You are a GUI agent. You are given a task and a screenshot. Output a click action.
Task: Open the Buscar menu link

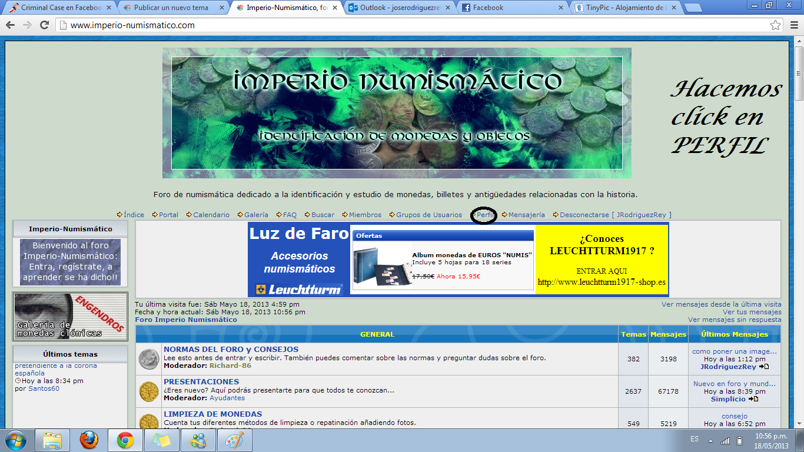pyautogui.click(x=323, y=215)
